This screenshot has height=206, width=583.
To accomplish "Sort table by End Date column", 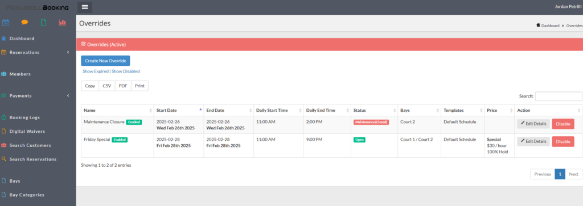I will (x=229, y=110).
